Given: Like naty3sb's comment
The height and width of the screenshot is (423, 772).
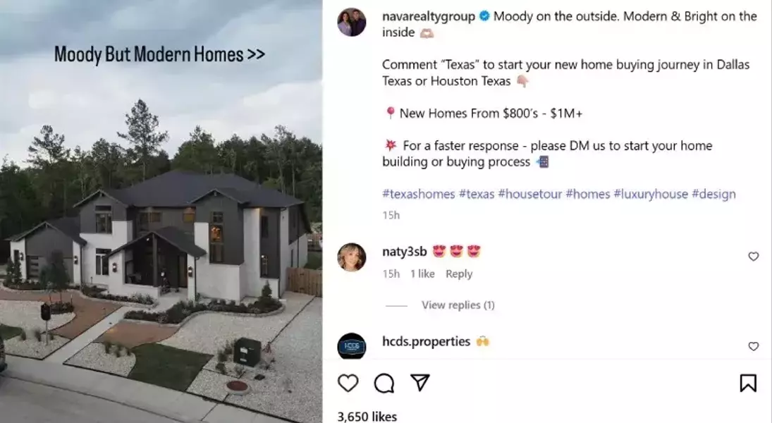Looking at the screenshot, I should 753,256.
